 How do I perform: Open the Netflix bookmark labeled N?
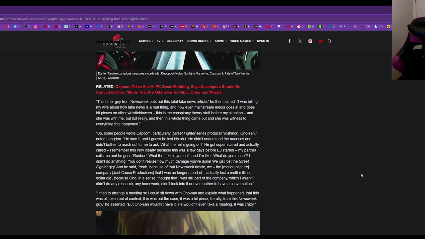tap(47, 27)
